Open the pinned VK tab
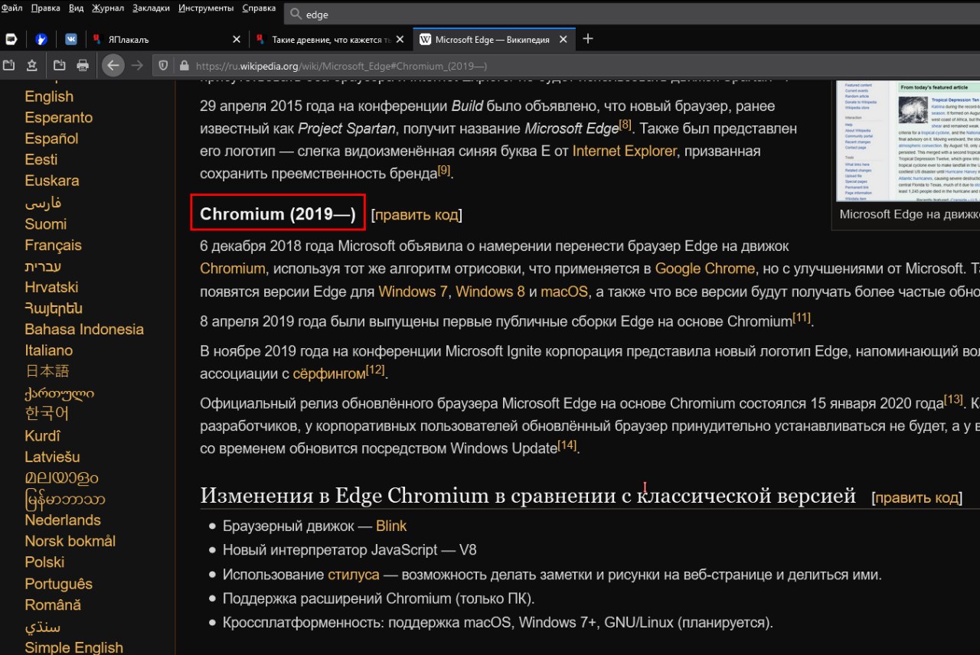The image size is (980, 655). (70, 39)
